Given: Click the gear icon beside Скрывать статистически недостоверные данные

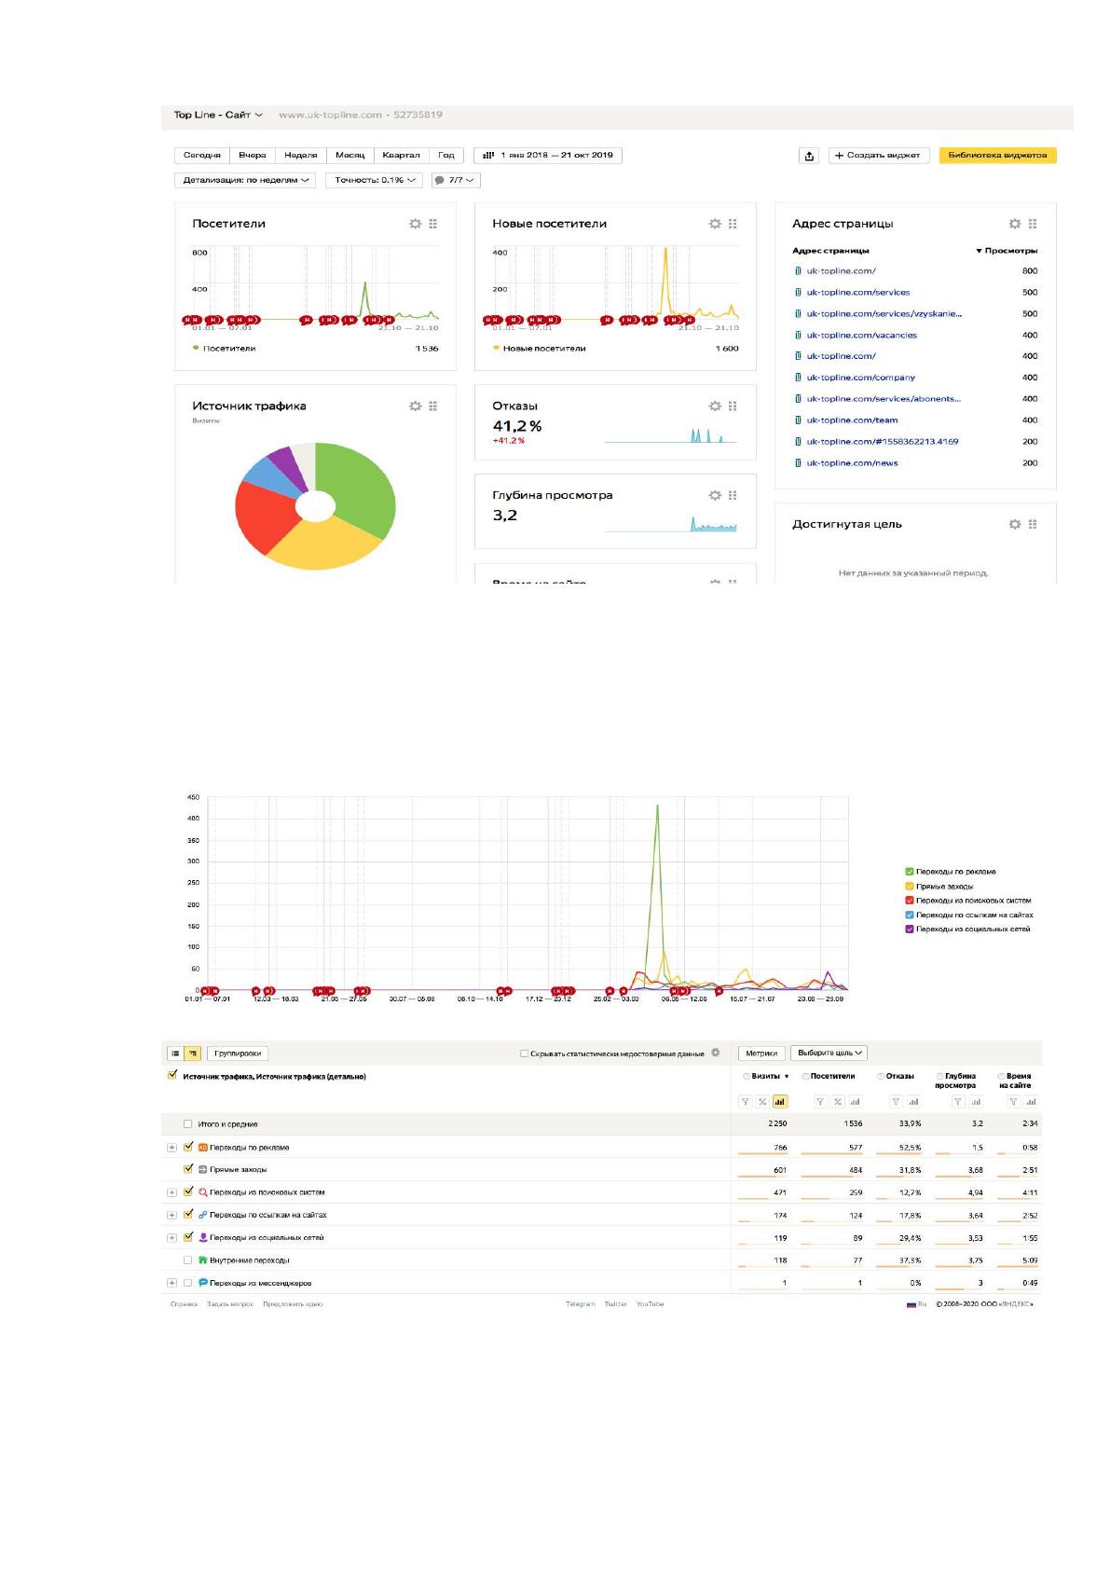Looking at the screenshot, I should 716,1053.
